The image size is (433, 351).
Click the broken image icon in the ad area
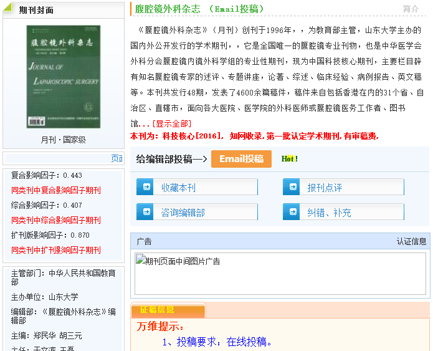[140, 261]
